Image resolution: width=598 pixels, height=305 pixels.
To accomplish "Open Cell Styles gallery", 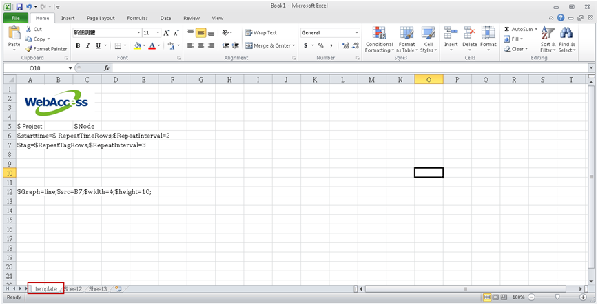I will (429, 40).
